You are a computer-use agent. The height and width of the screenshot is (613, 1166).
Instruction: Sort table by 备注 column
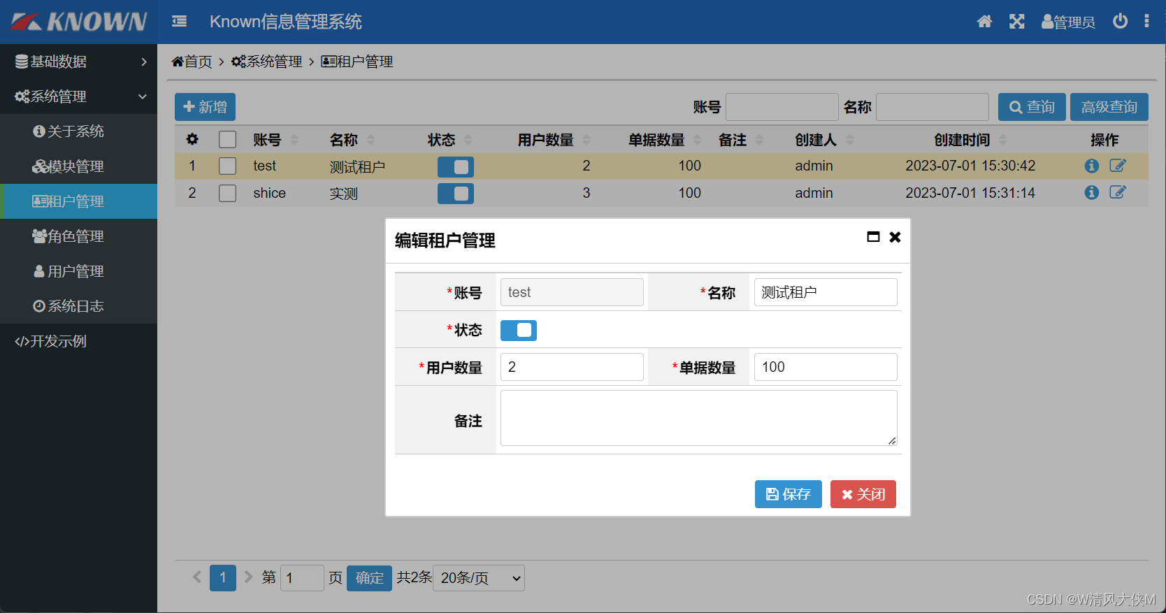coord(759,140)
